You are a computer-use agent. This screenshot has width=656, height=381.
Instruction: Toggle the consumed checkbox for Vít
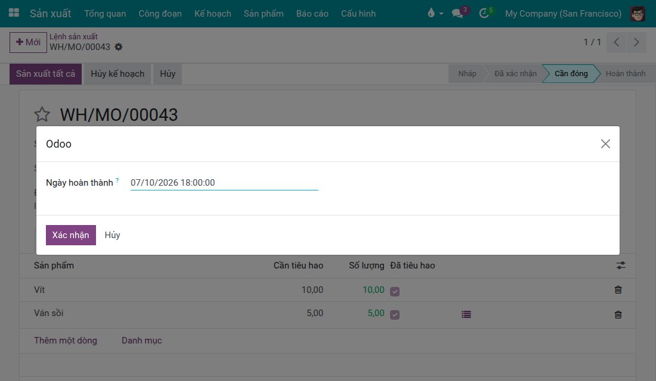[x=395, y=291]
